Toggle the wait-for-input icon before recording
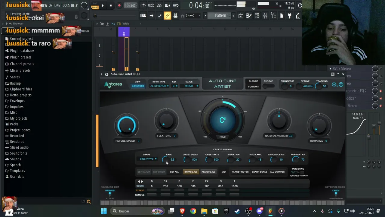This screenshot has width=385, height=217. [x=151, y=5]
